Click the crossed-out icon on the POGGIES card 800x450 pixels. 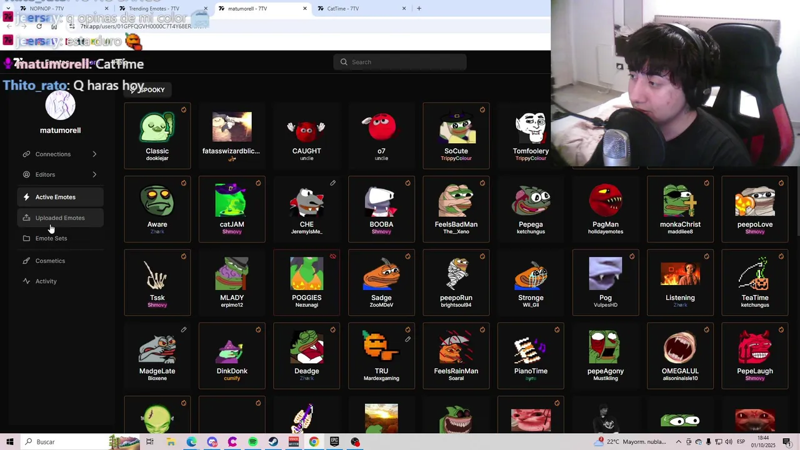click(x=332, y=256)
